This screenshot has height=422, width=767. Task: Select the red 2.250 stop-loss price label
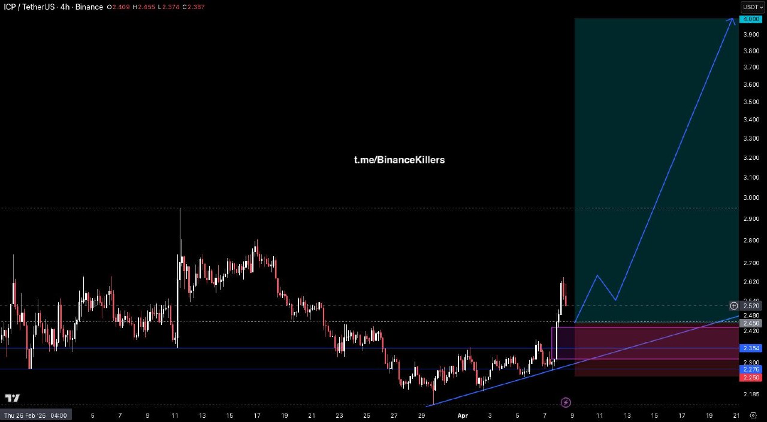point(751,378)
